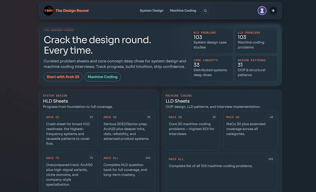Click the "Crack the design round." headline
The height and width of the screenshot is (192, 316).
[97, 40]
